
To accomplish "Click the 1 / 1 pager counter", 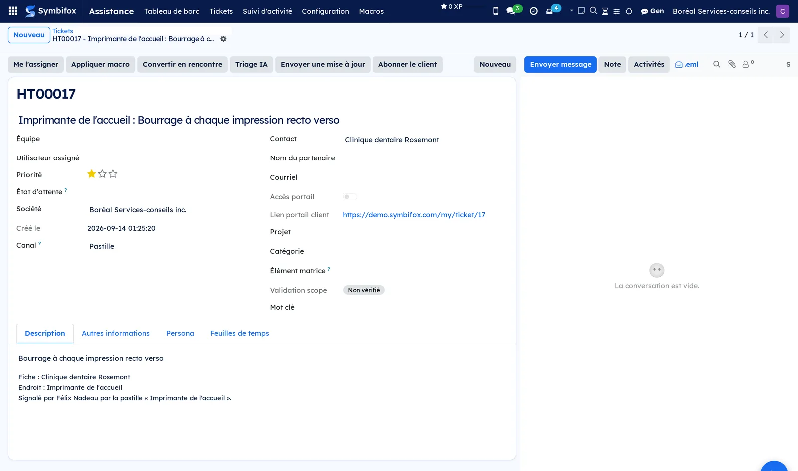I will 746,35.
